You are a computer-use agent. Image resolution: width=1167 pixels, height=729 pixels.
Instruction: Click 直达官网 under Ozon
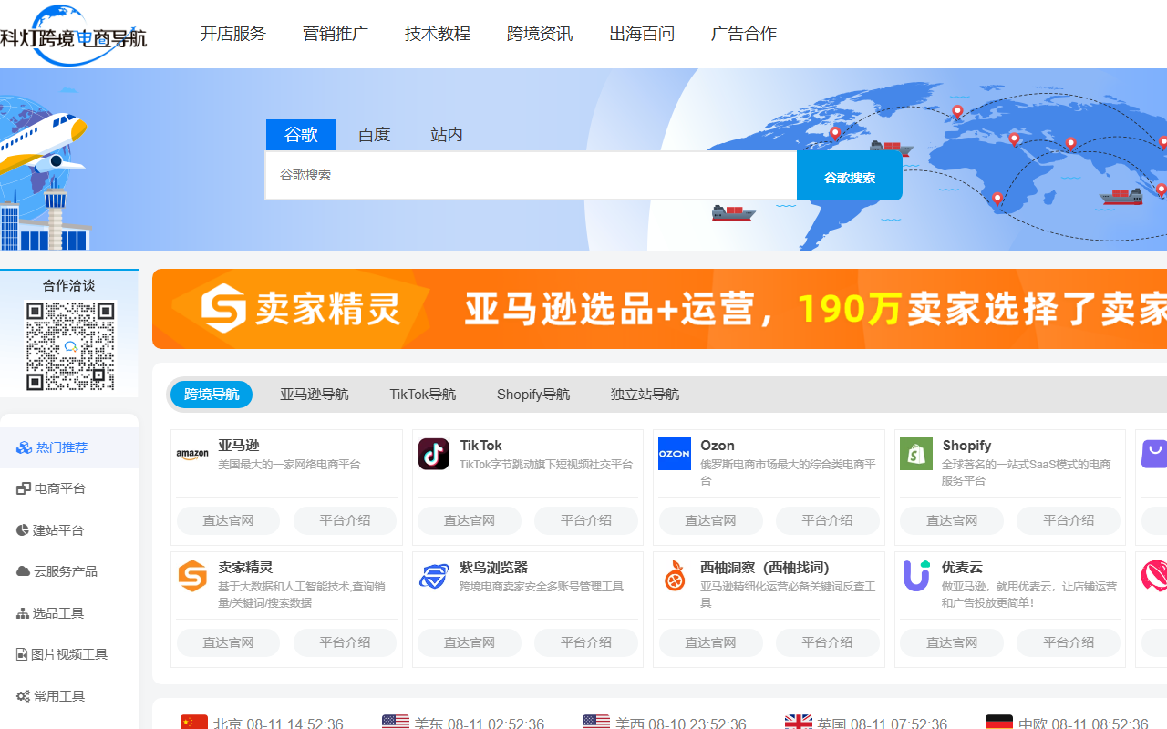tap(710, 520)
